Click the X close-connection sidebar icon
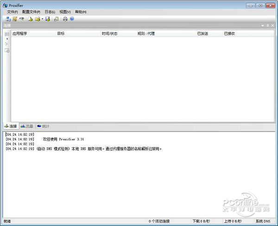Screen dimensions: 278x226 (x=7, y=44)
